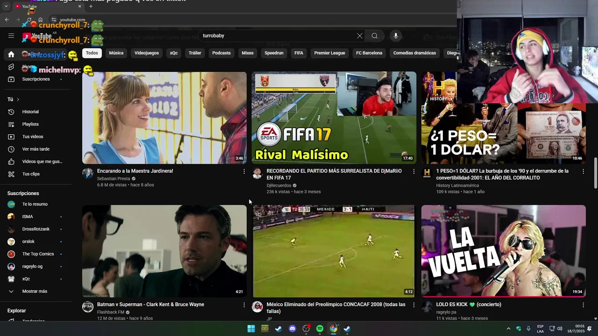Select the Speedrun filter chip
The width and height of the screenshot is (598, 336).
(x=274, y=53)
